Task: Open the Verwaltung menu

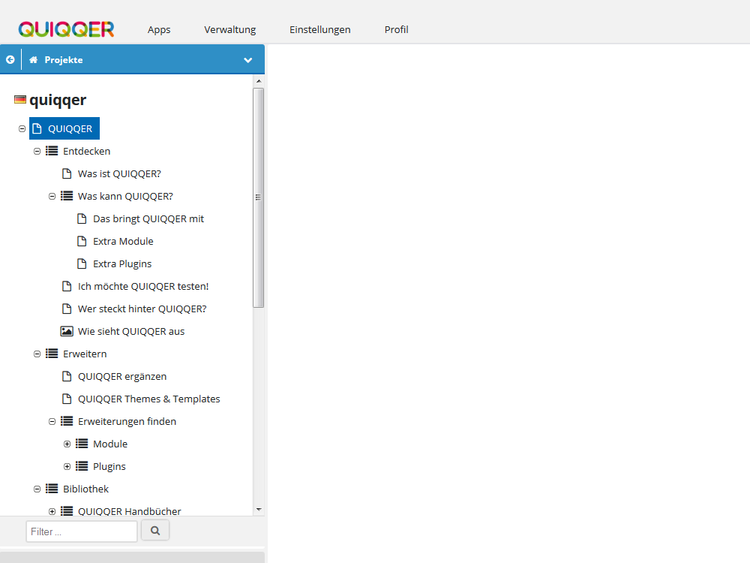Action: tap(230, 30)
